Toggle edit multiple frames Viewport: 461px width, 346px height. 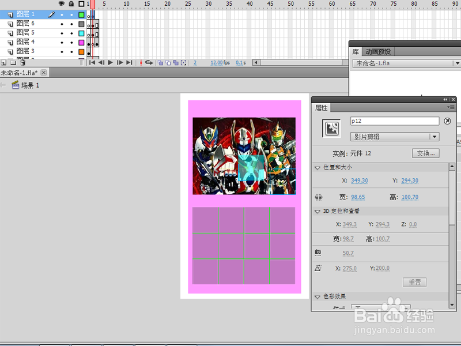(x=176, y=63)
